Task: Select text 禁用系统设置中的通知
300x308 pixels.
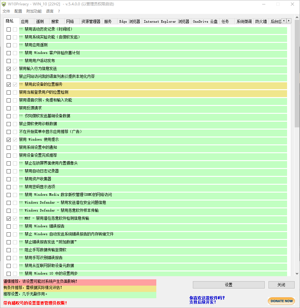Action: (38, 147)
